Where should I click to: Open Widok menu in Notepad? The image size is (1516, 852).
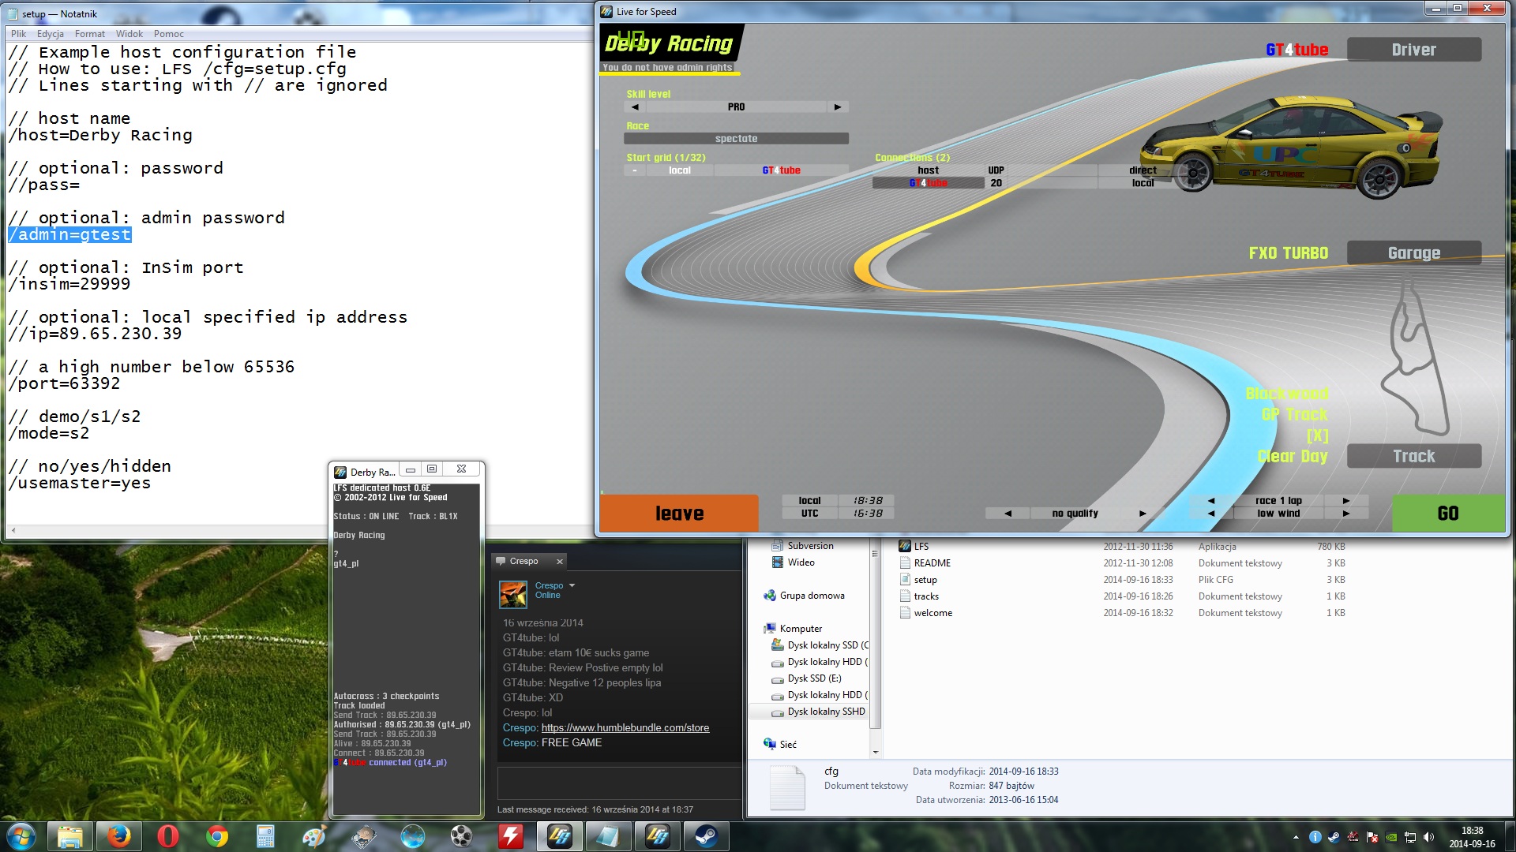coord(129,34)
